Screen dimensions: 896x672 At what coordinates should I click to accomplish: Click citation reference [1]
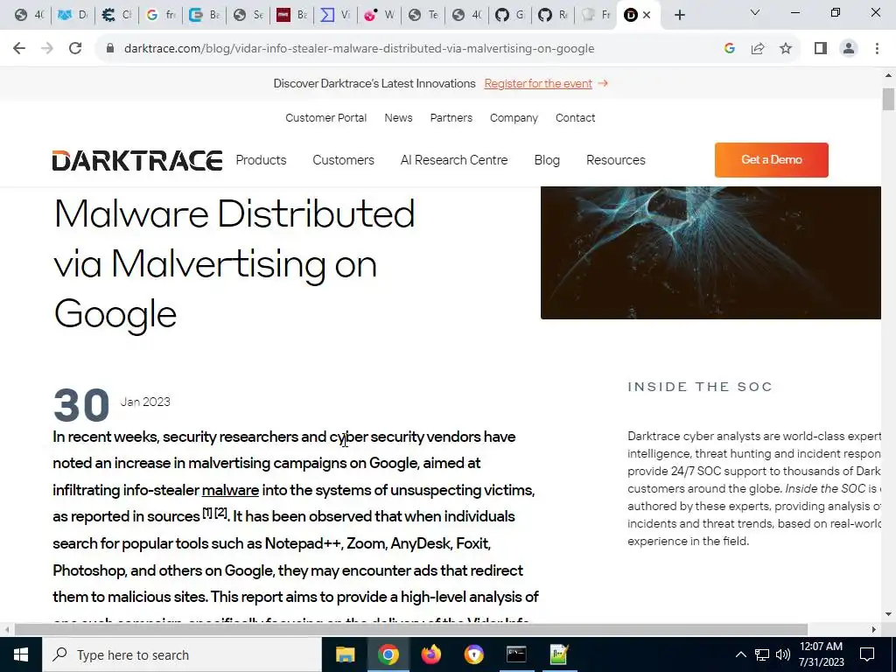click(207, 513)
